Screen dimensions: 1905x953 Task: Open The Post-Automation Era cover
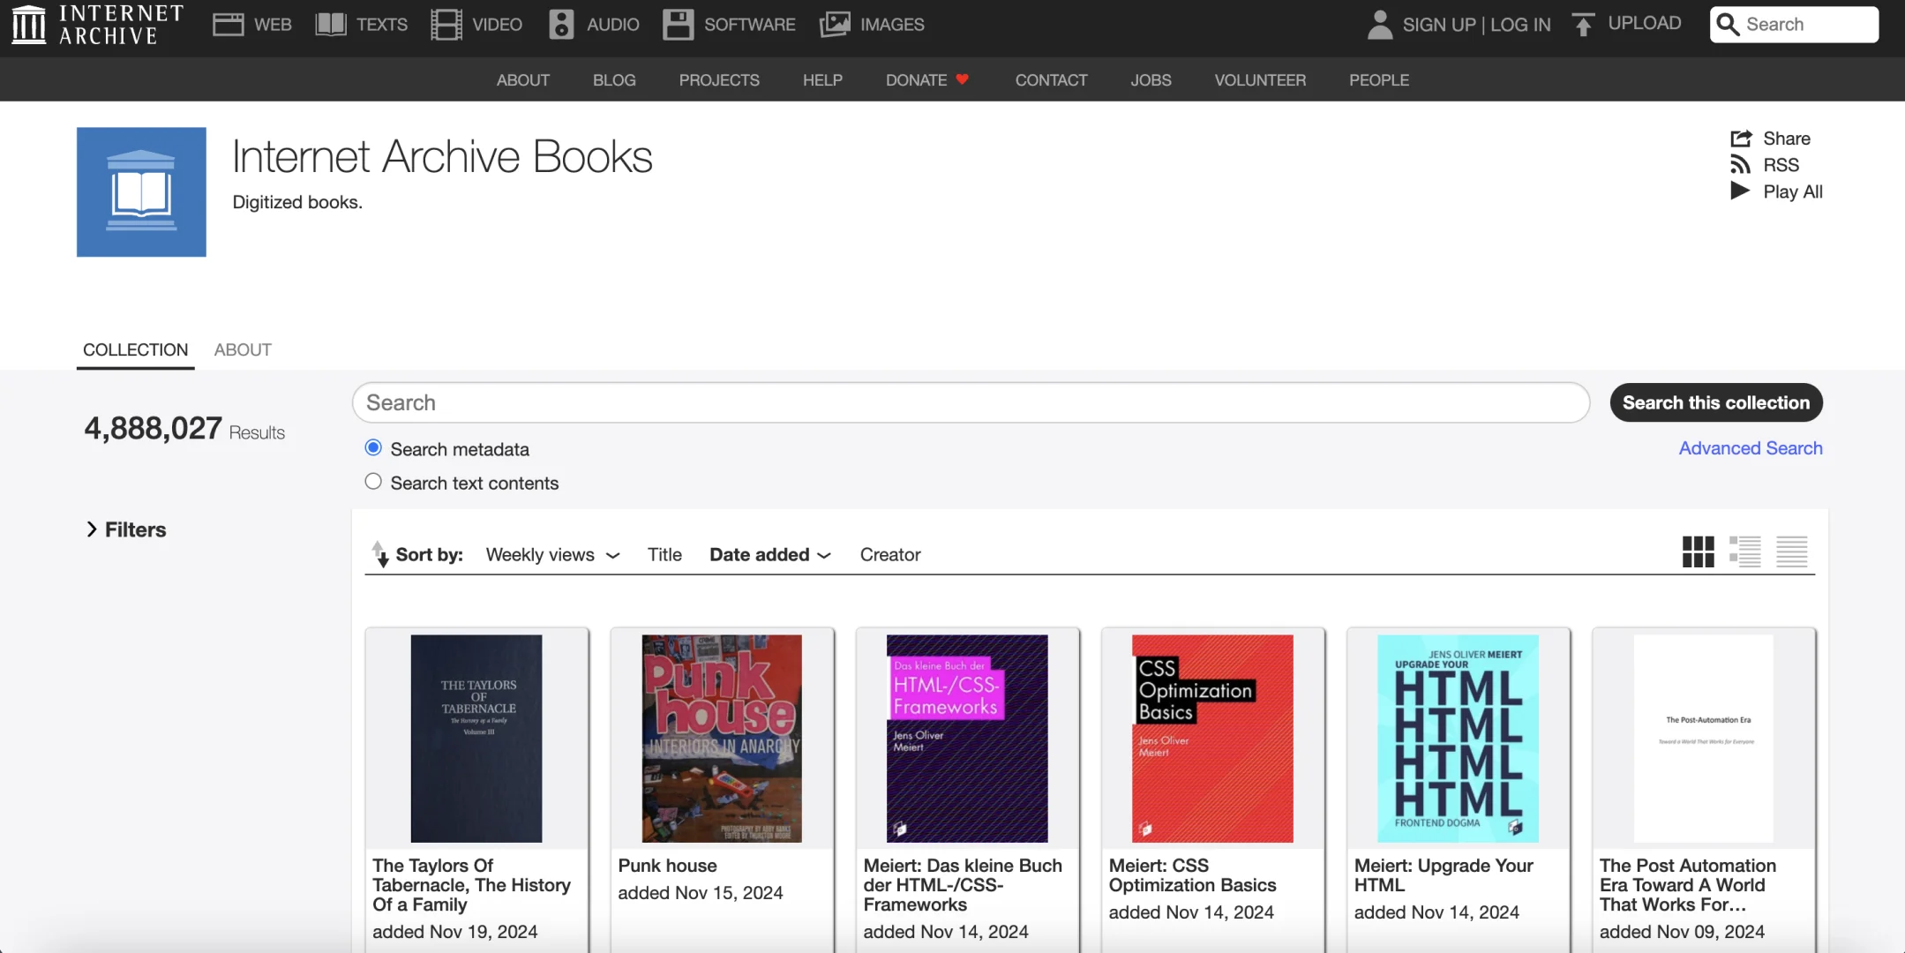coord(1703,739)
